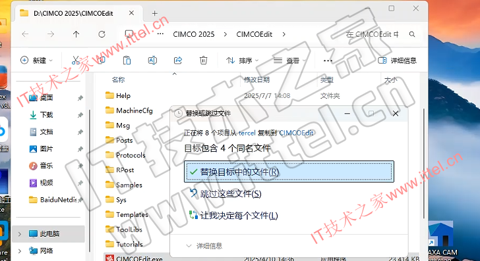Select the Sys folder
The image size is (480, 261).
coord(116,200)
